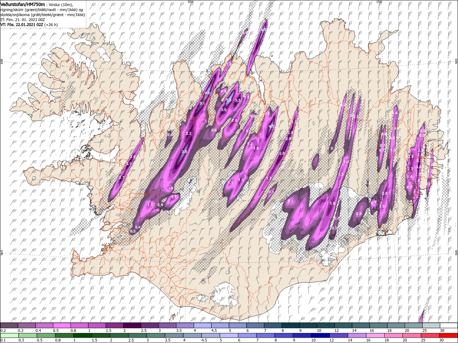Select upper legend dark teal 8–9 swatch
The width and height of the screenshot is (458, 343).
click(290, 325)
